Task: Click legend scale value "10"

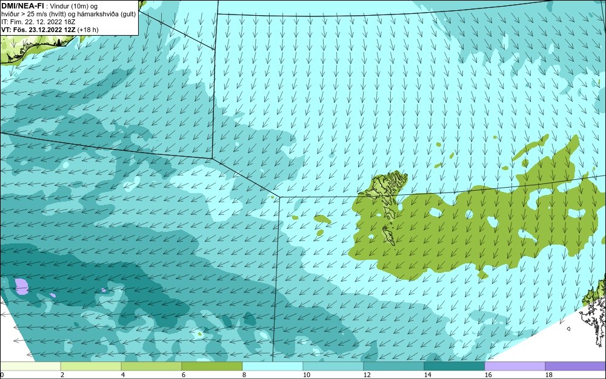Action: pyautogui.click(x=306, y=375)
